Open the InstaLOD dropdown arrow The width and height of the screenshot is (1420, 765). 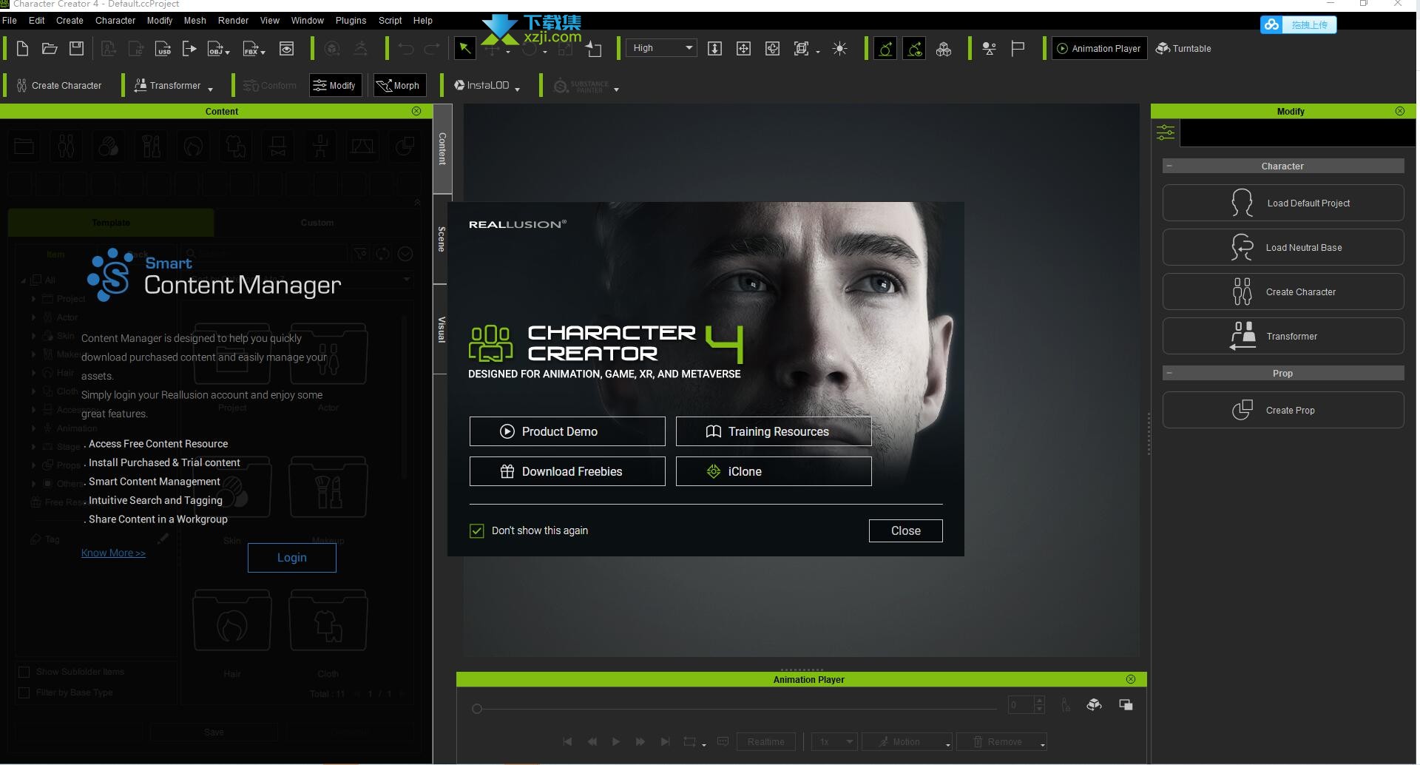coord(518,90)
